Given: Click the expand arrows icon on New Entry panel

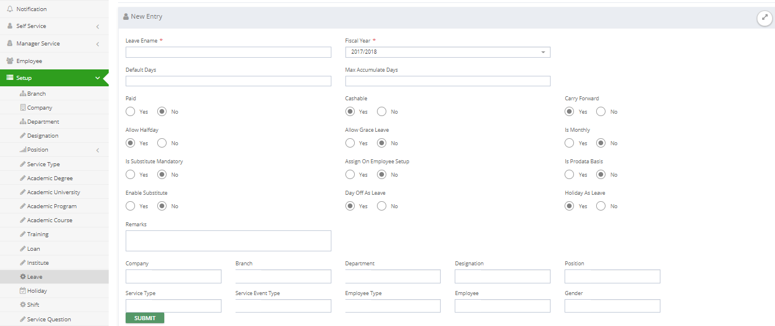Looking at the screenshot, I should tap(764, 17).
